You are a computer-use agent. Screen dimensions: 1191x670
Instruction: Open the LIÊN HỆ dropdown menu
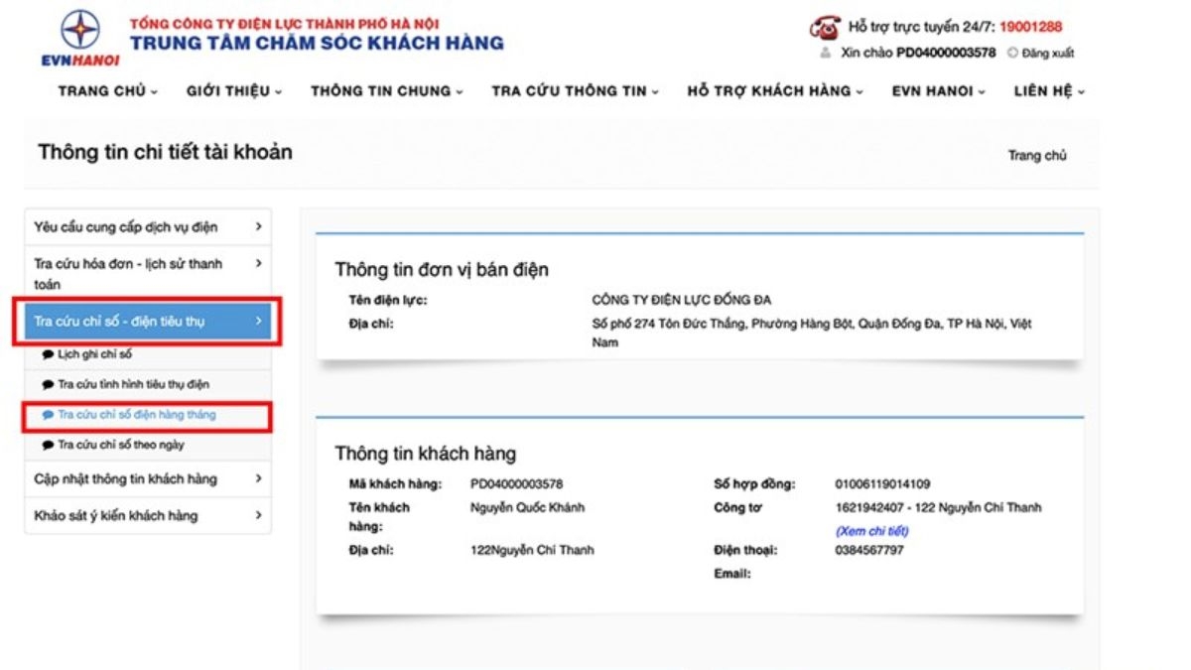1048,91
